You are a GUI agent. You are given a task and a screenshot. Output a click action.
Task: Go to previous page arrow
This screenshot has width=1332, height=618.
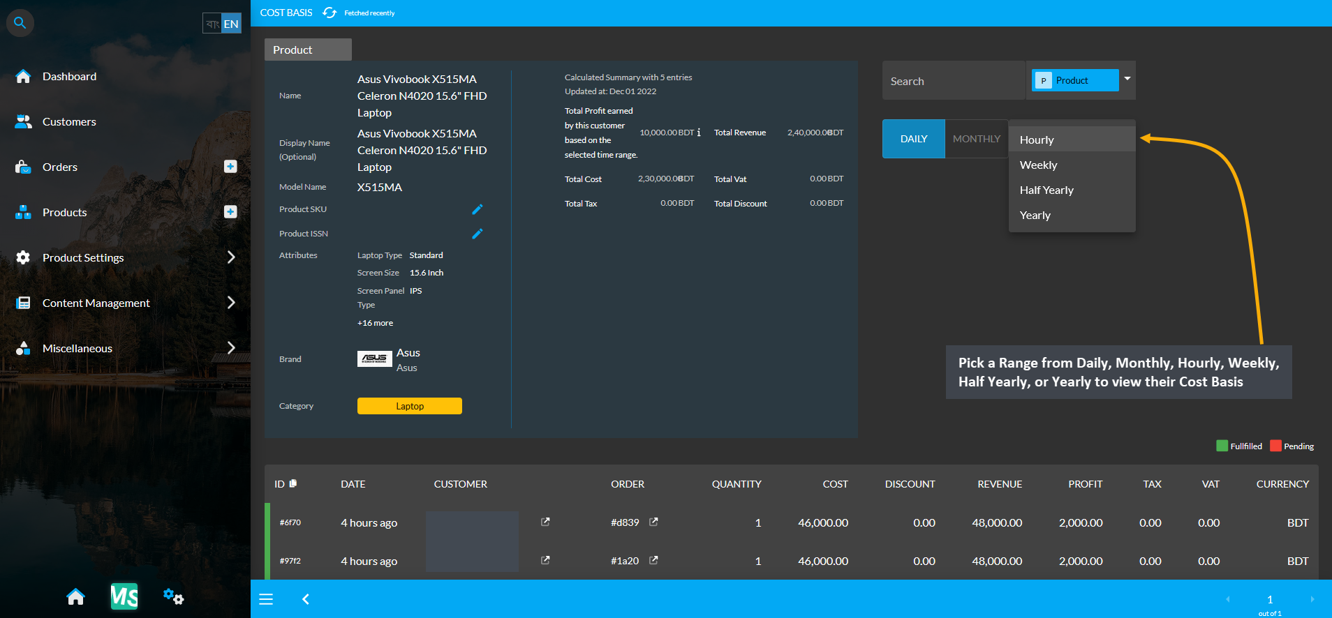[1228, 599]
